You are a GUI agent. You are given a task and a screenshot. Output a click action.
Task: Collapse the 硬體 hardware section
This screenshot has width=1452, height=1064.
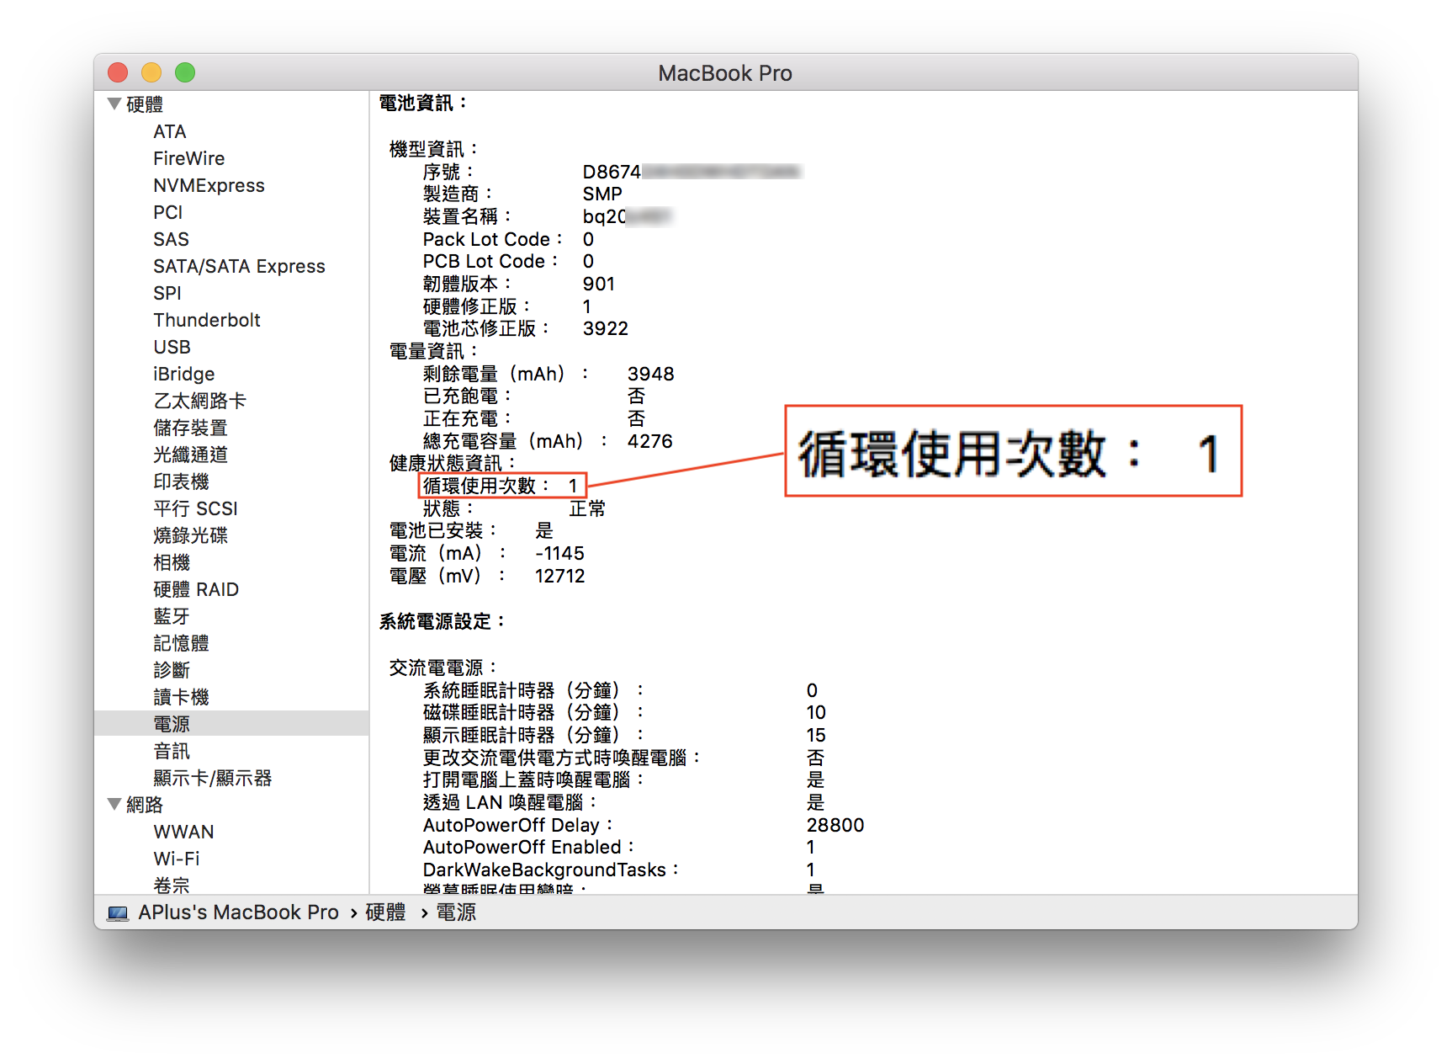click(115, 104)
